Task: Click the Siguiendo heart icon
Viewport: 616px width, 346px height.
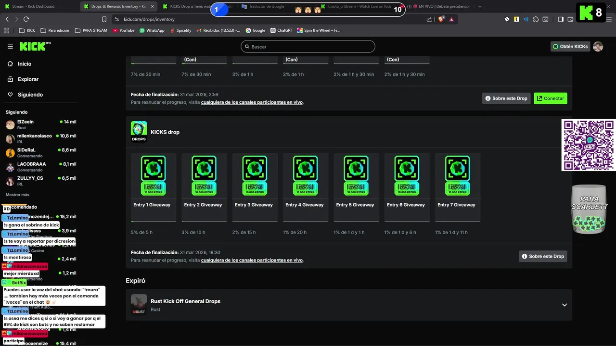Action: 10,95
